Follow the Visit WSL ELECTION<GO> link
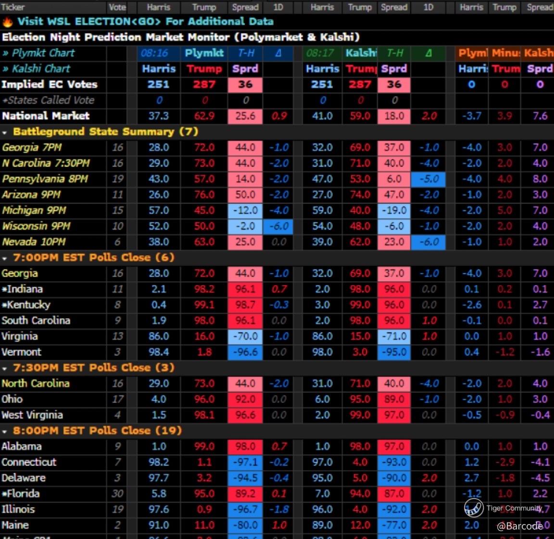Image resolution: width=554 pixels, height=539 pixels. [145, 22]
